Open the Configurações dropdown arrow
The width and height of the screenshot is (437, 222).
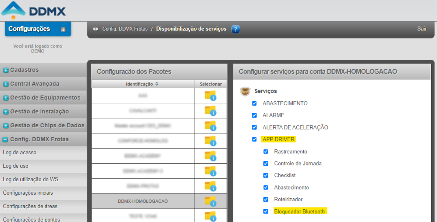[x=63, y=29]
